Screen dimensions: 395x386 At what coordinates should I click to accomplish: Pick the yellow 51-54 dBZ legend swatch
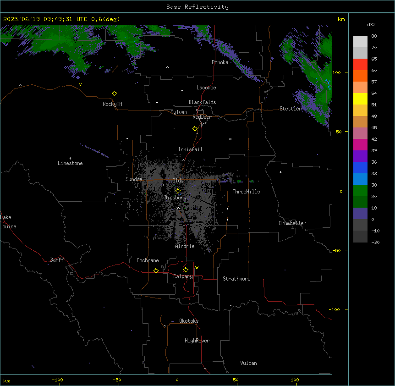(360, 99)
